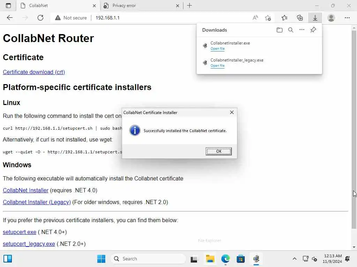357x267 pixels.
Task: Click the CollabNet Installer link
Action: point(26,190)
